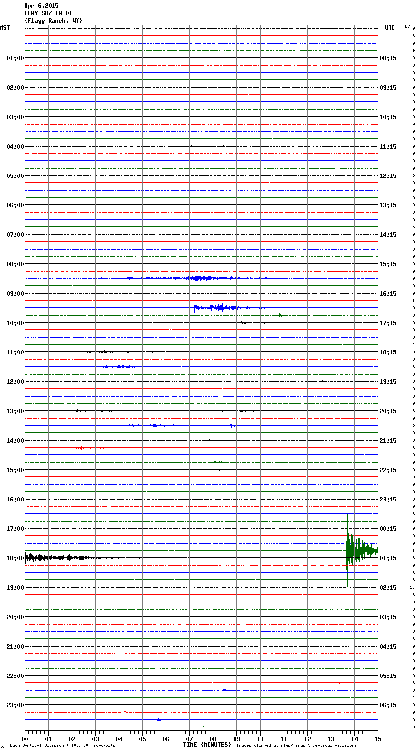Select the 15:00 MST row label

coord(15,470)
